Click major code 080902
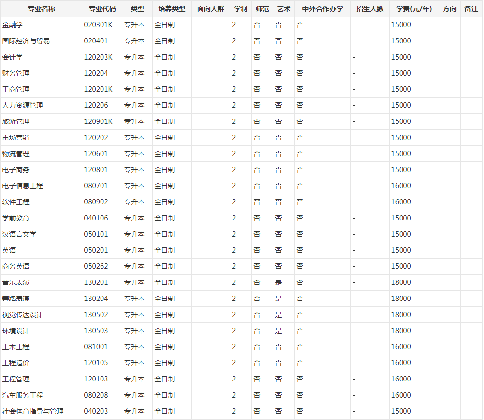Screen dimensions: 484x420 (x=96, y=202)
